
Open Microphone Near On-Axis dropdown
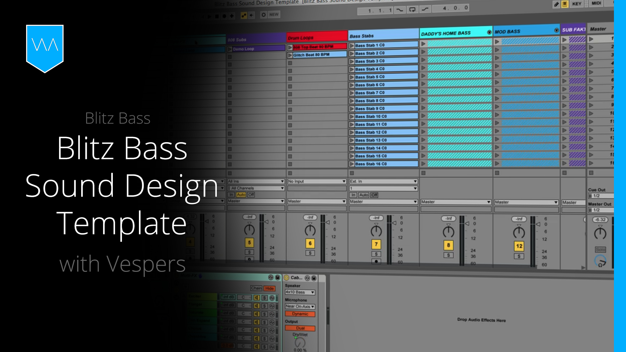tap(300, 306)
